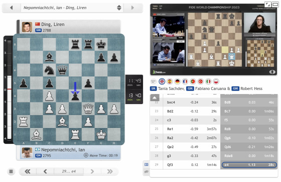Toggle the table view side tab
The height and width of the screenshot is (182, 281).
147,164
